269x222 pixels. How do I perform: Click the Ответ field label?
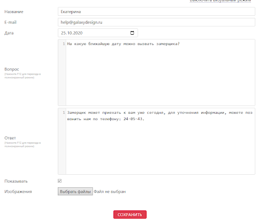pyautogui.click(x=10, y=138)
